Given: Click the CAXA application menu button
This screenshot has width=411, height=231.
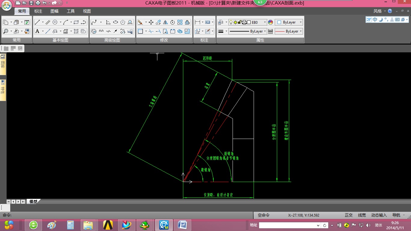Looking at the screenshot, I should [x=7, y=5].
